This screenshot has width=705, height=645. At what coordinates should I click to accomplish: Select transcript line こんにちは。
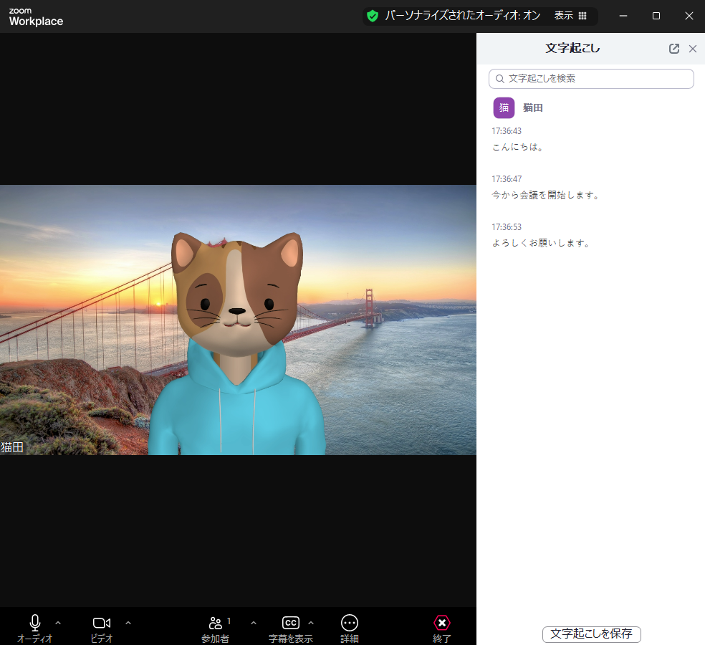pos(517,147)
